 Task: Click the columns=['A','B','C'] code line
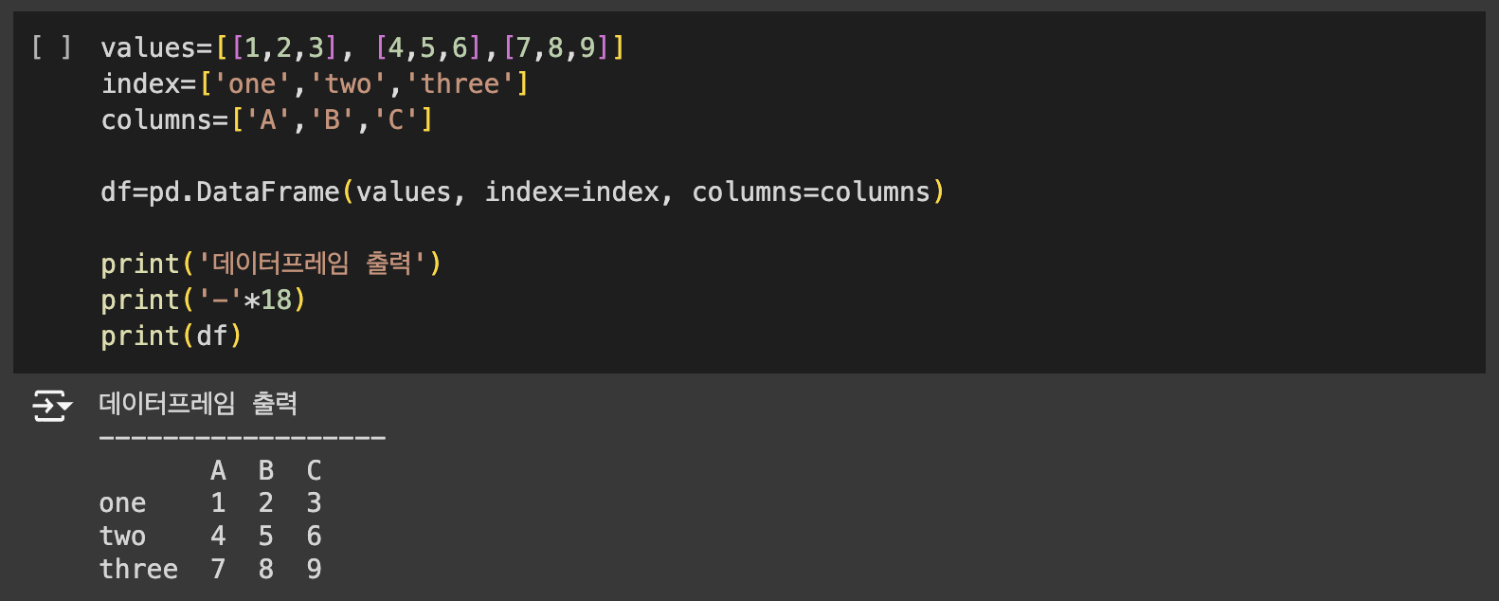pyautogui.click(x=266, y=119)
